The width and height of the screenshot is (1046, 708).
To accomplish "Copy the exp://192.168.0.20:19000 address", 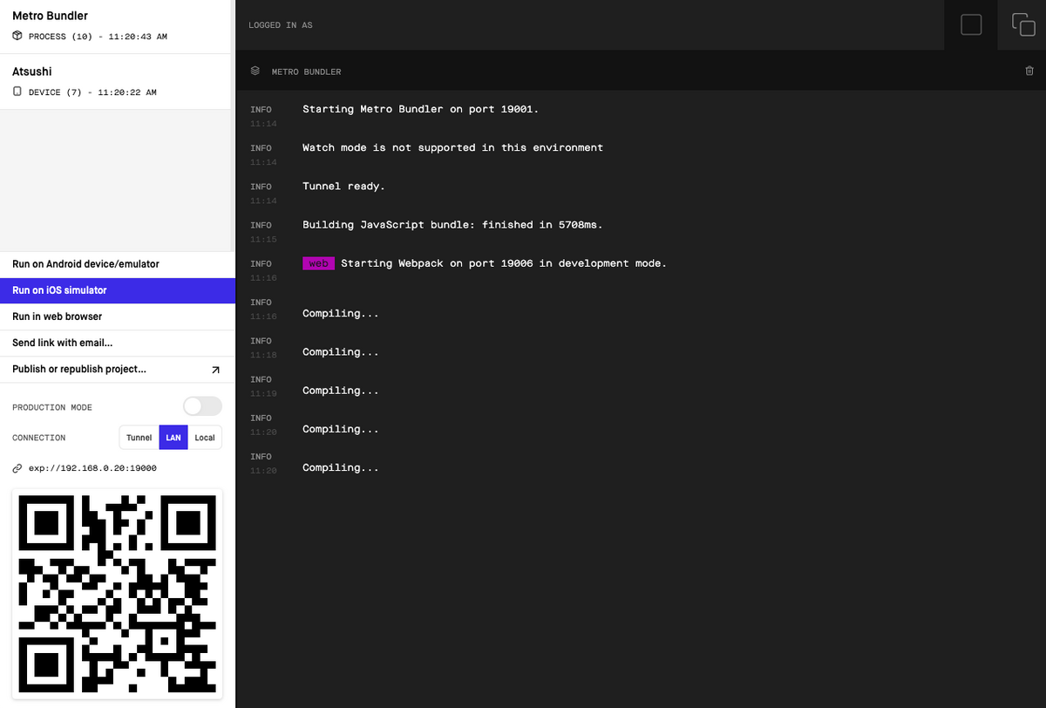I will click(92, 468).
